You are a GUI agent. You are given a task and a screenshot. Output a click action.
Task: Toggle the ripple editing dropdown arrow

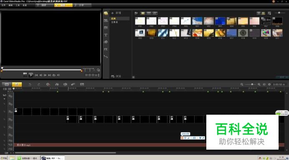click(x=5, y=99)
